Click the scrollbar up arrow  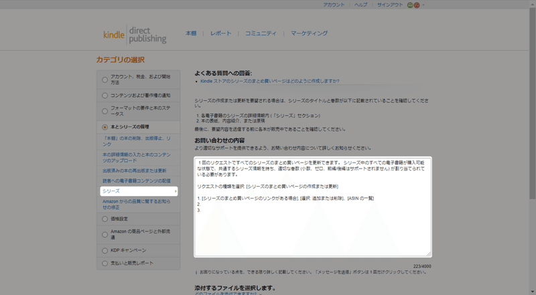[x=532, y=3]
